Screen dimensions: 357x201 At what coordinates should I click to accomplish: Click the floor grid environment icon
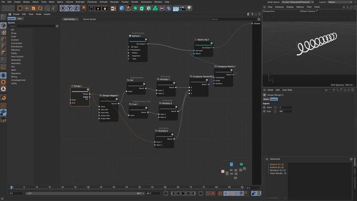176,8
